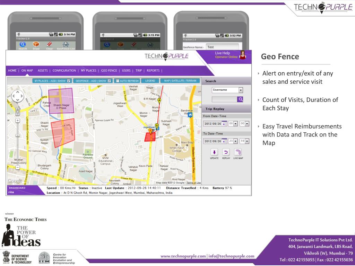
Task: Click MYPLACES - ADD | SHOW button
Action: tap(52, 81)
